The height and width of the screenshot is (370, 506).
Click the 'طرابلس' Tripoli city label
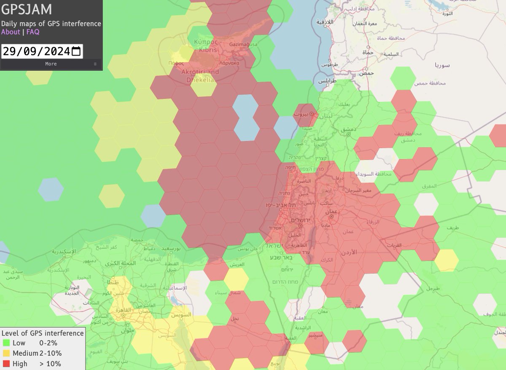pyautogui.click(x=327, y=80)
